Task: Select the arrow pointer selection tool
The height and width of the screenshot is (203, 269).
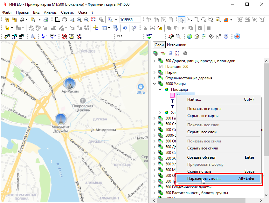Action: point(182,20)
